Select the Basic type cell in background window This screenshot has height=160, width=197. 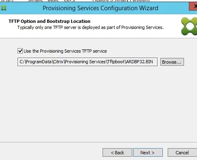(53, 1)
